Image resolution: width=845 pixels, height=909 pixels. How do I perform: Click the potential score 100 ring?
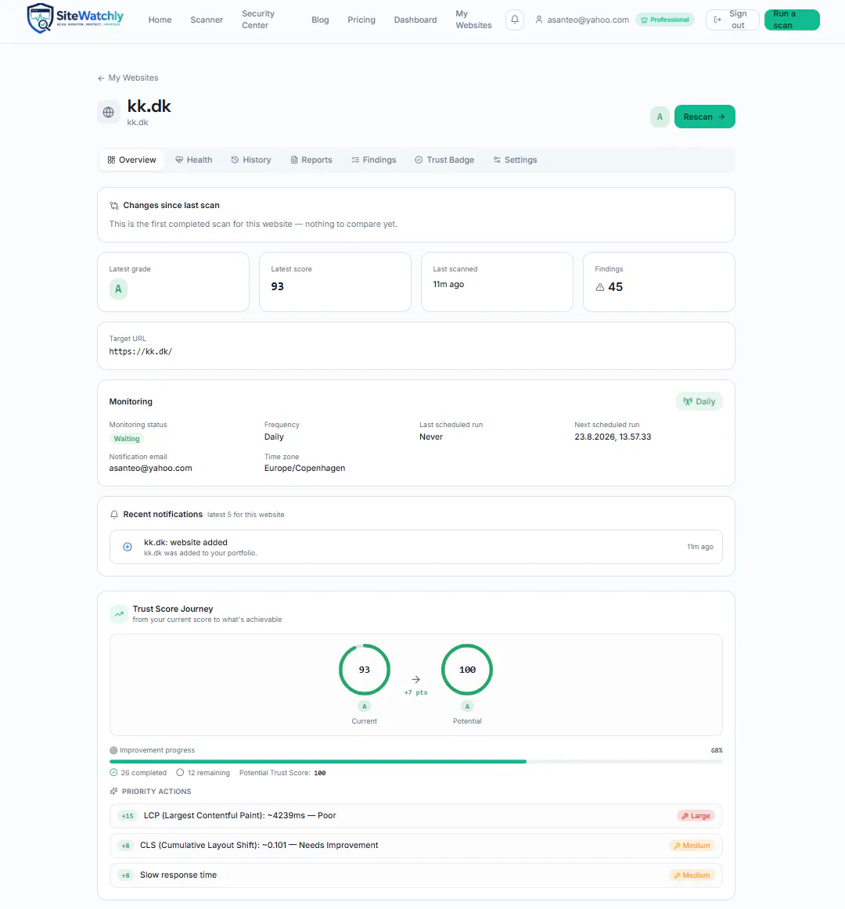coord(467,670)
